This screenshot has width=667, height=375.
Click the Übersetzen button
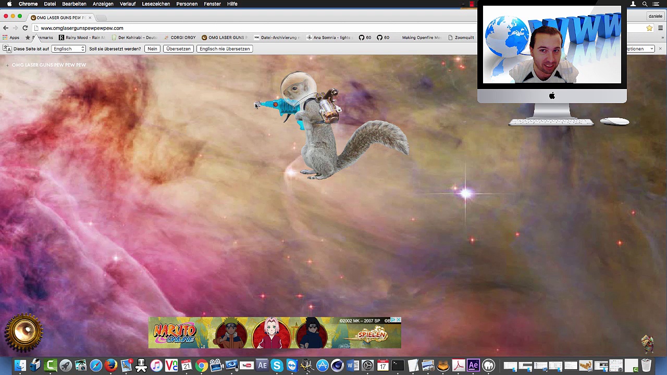click(178, 49)
